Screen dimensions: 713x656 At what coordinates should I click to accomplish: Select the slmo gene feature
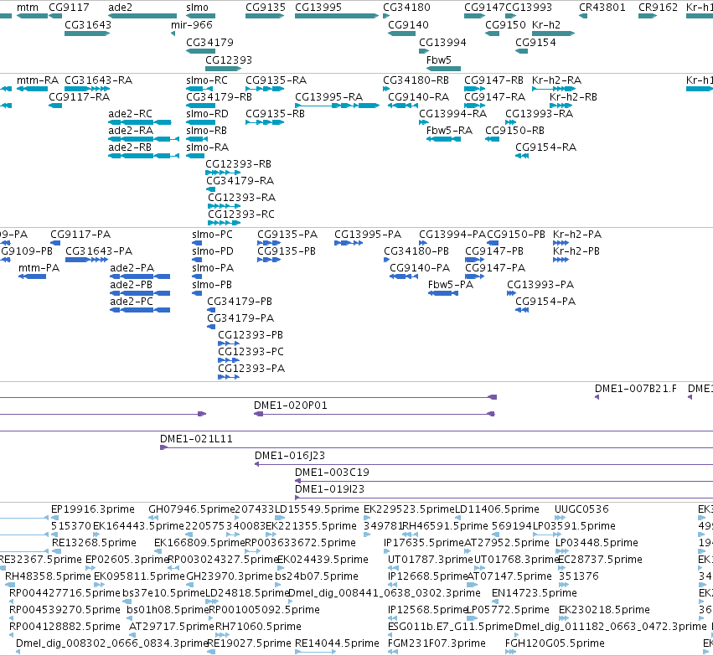(200, 16)
